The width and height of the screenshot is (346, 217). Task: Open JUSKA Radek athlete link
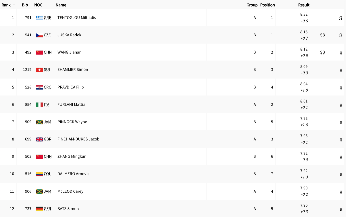[69, 35]
